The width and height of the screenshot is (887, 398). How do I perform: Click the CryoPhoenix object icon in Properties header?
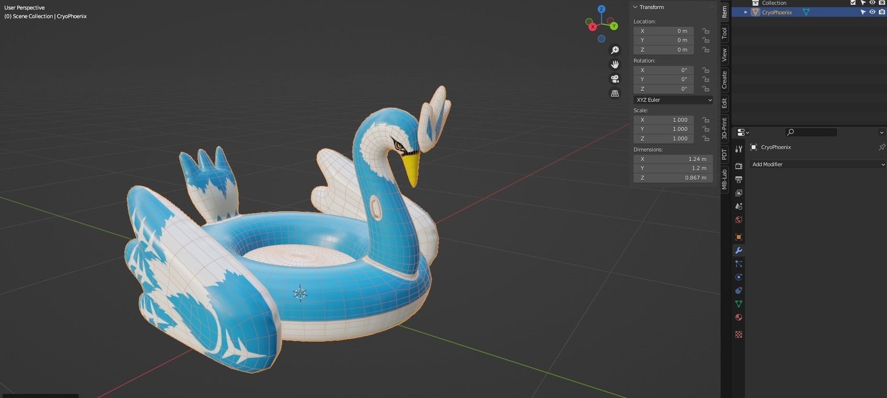tap(754, 147)
